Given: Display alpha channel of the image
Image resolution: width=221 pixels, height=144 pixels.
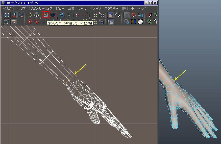Looking at the screenshot, I should click(140, 22).
